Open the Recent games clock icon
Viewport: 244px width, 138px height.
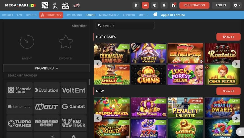point(27,42)
